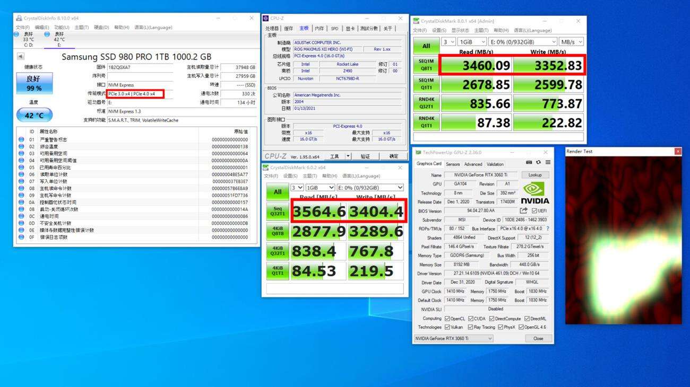
Task: Click BIOS version share/export icon
Action: click(524, 211)
